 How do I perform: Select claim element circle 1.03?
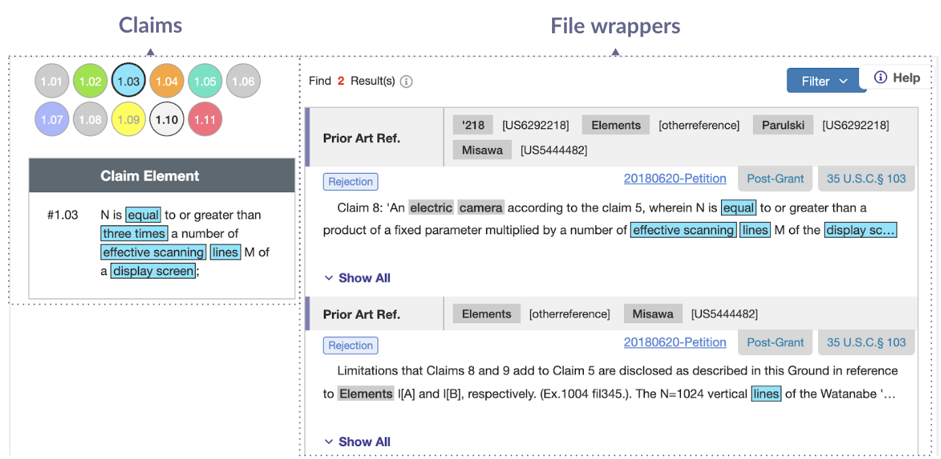(128, 80)
